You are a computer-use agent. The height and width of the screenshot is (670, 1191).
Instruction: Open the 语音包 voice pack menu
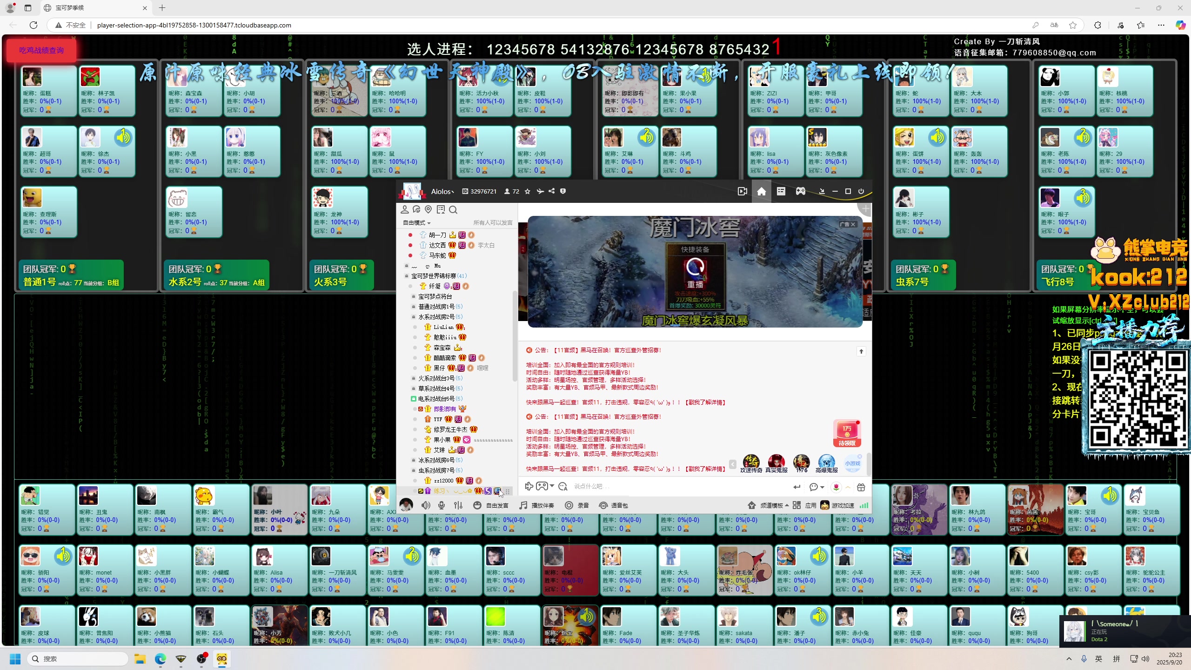(x=613, y=505)
